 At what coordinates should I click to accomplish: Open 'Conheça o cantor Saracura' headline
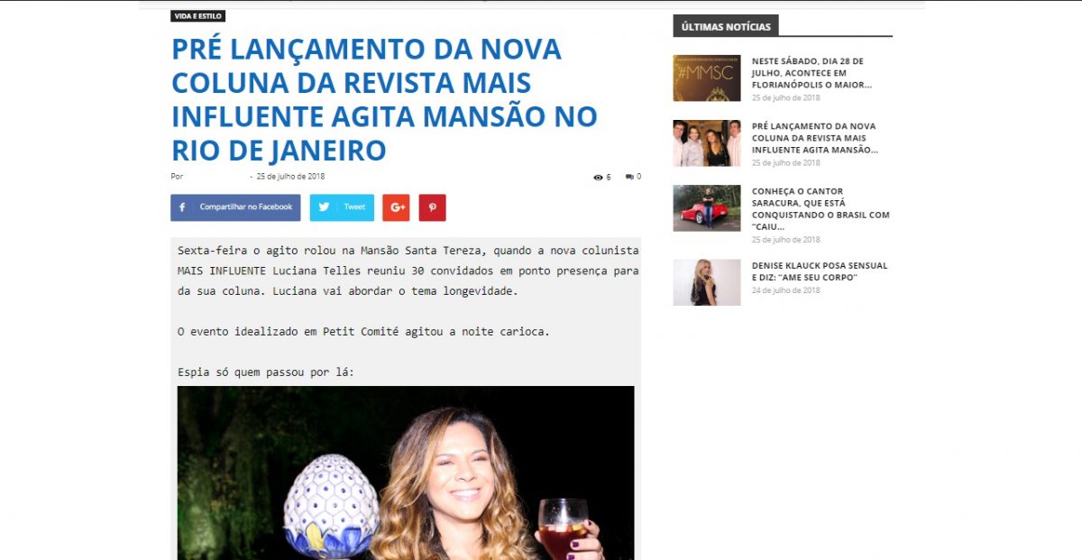pos(821,209)
